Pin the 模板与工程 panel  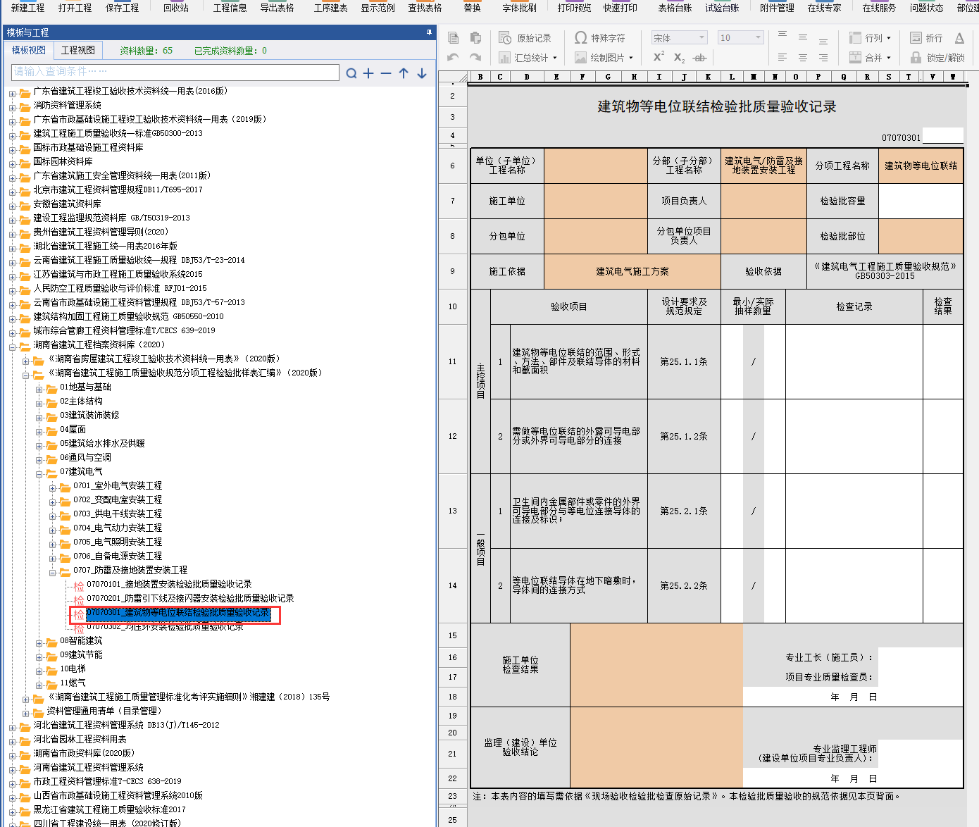[429, 32]
